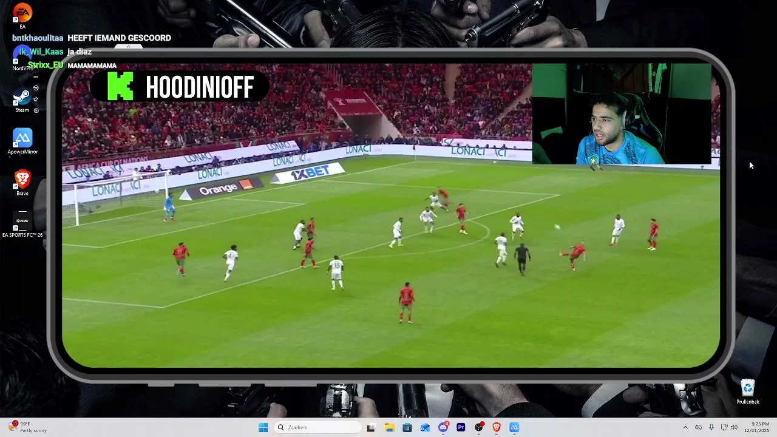Collapse the top handle chevron of phone frame

(129, 47)
